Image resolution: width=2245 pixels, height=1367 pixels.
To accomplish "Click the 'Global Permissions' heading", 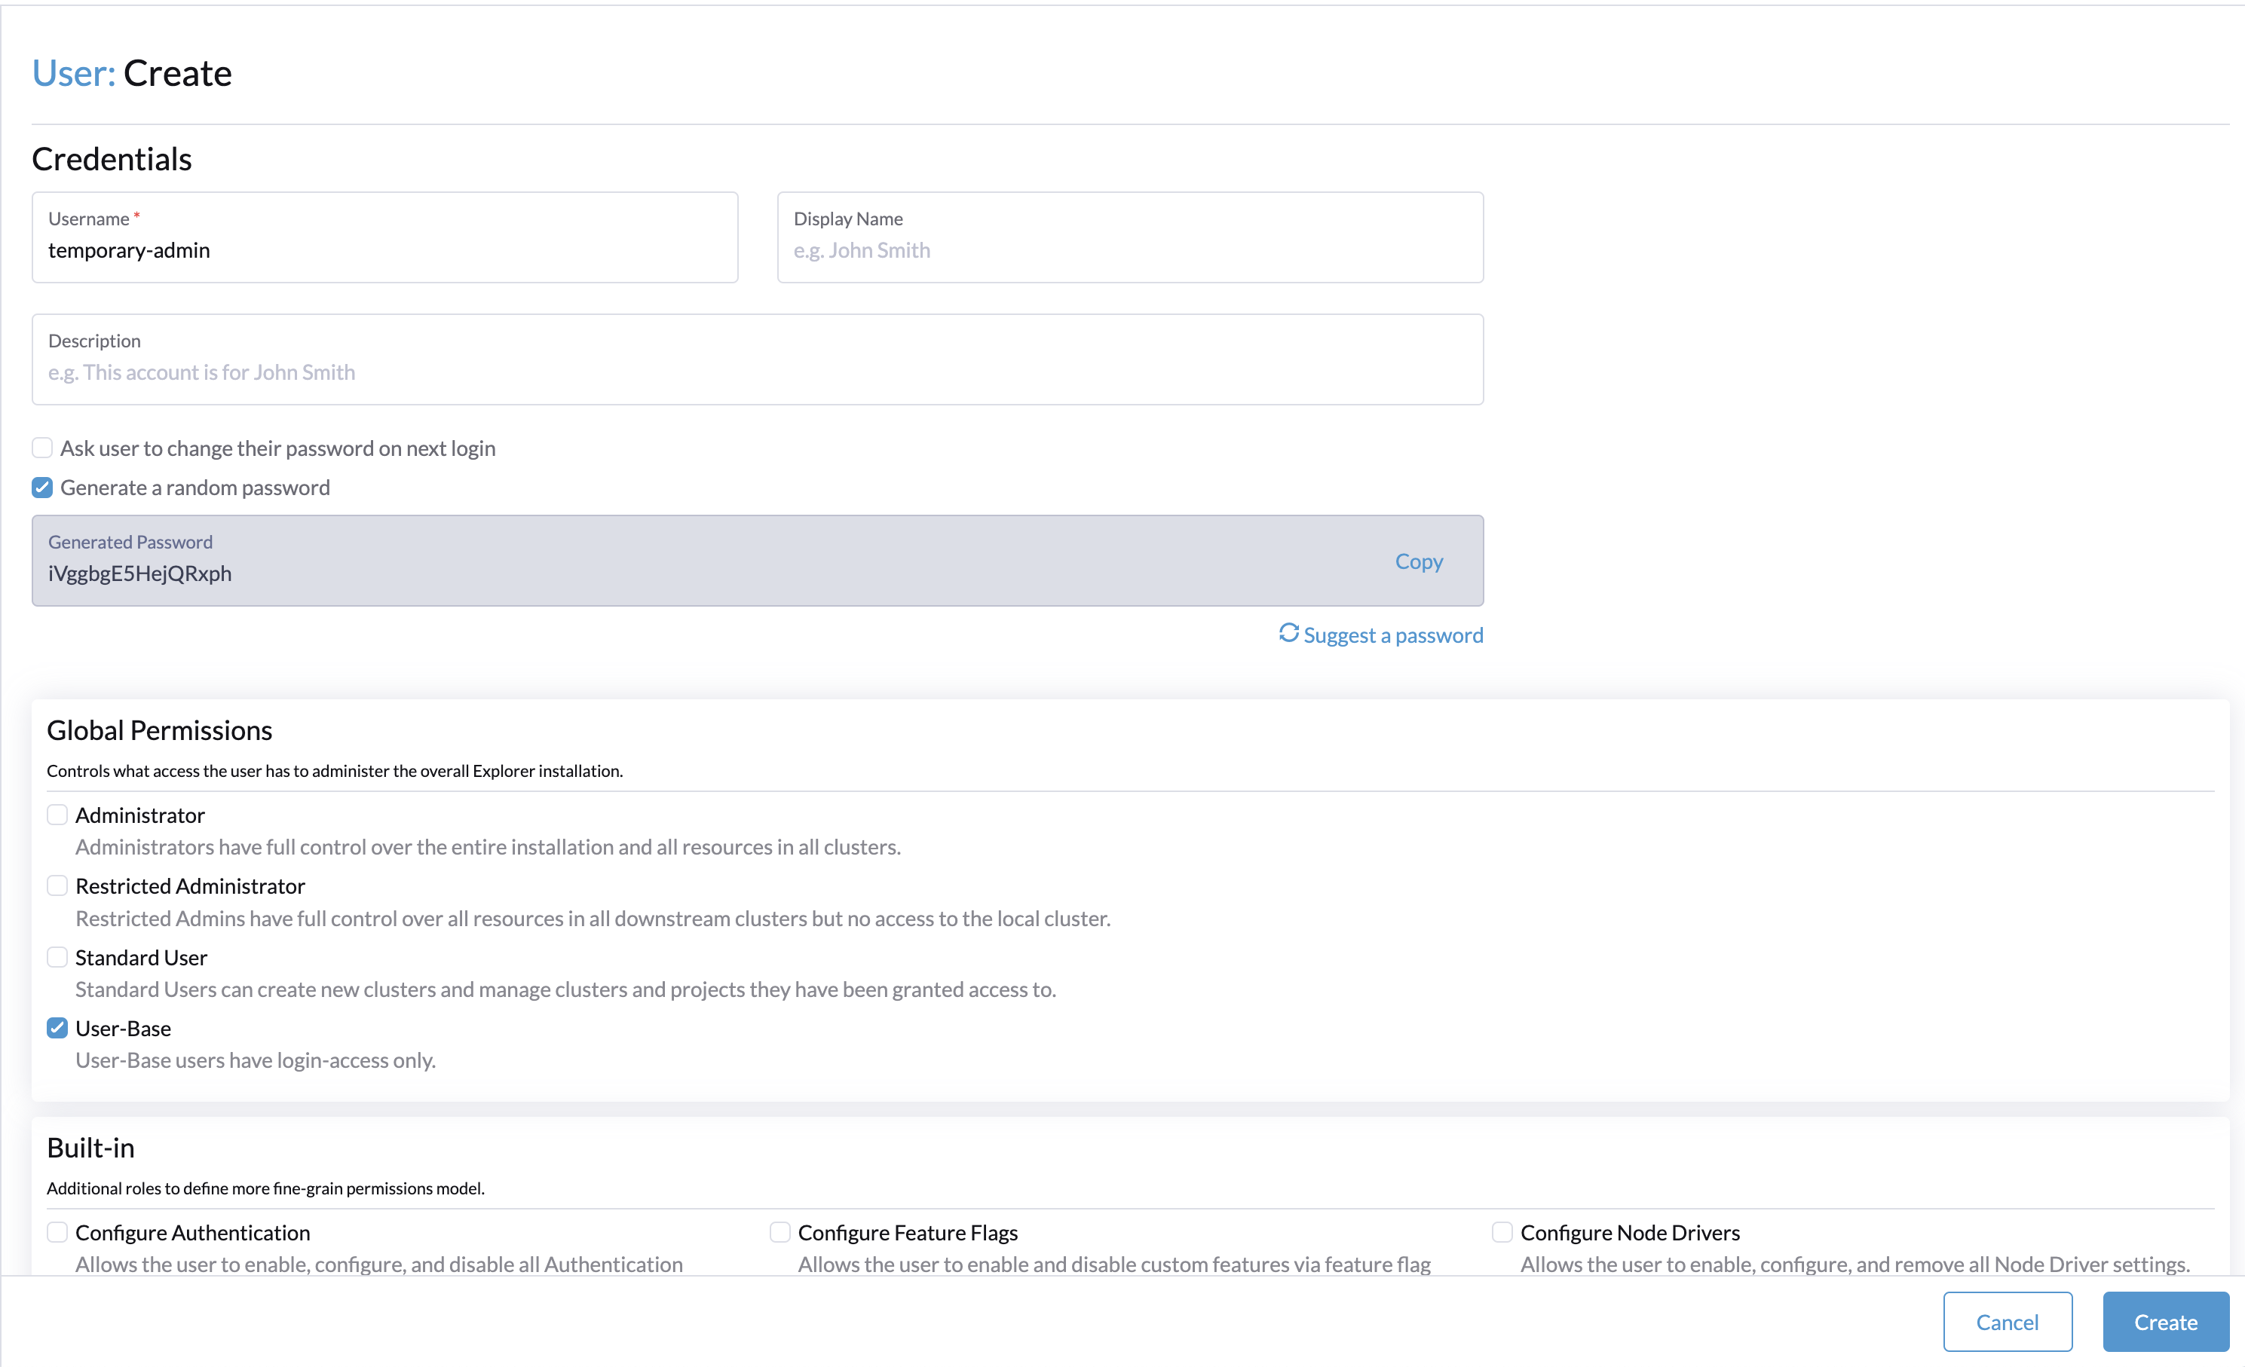I will click(160, 730).
